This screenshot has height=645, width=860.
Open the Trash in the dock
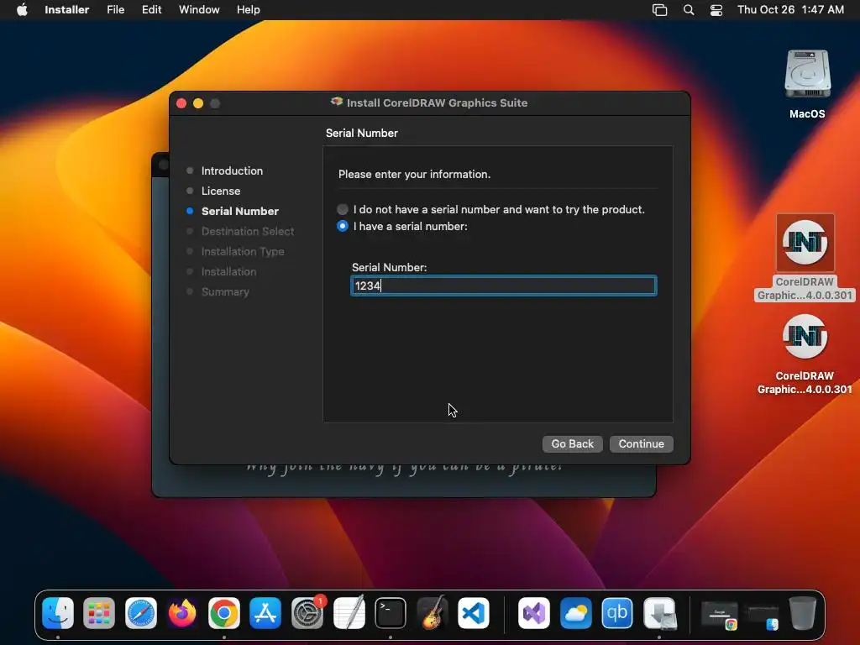click(x=802, y=613)
